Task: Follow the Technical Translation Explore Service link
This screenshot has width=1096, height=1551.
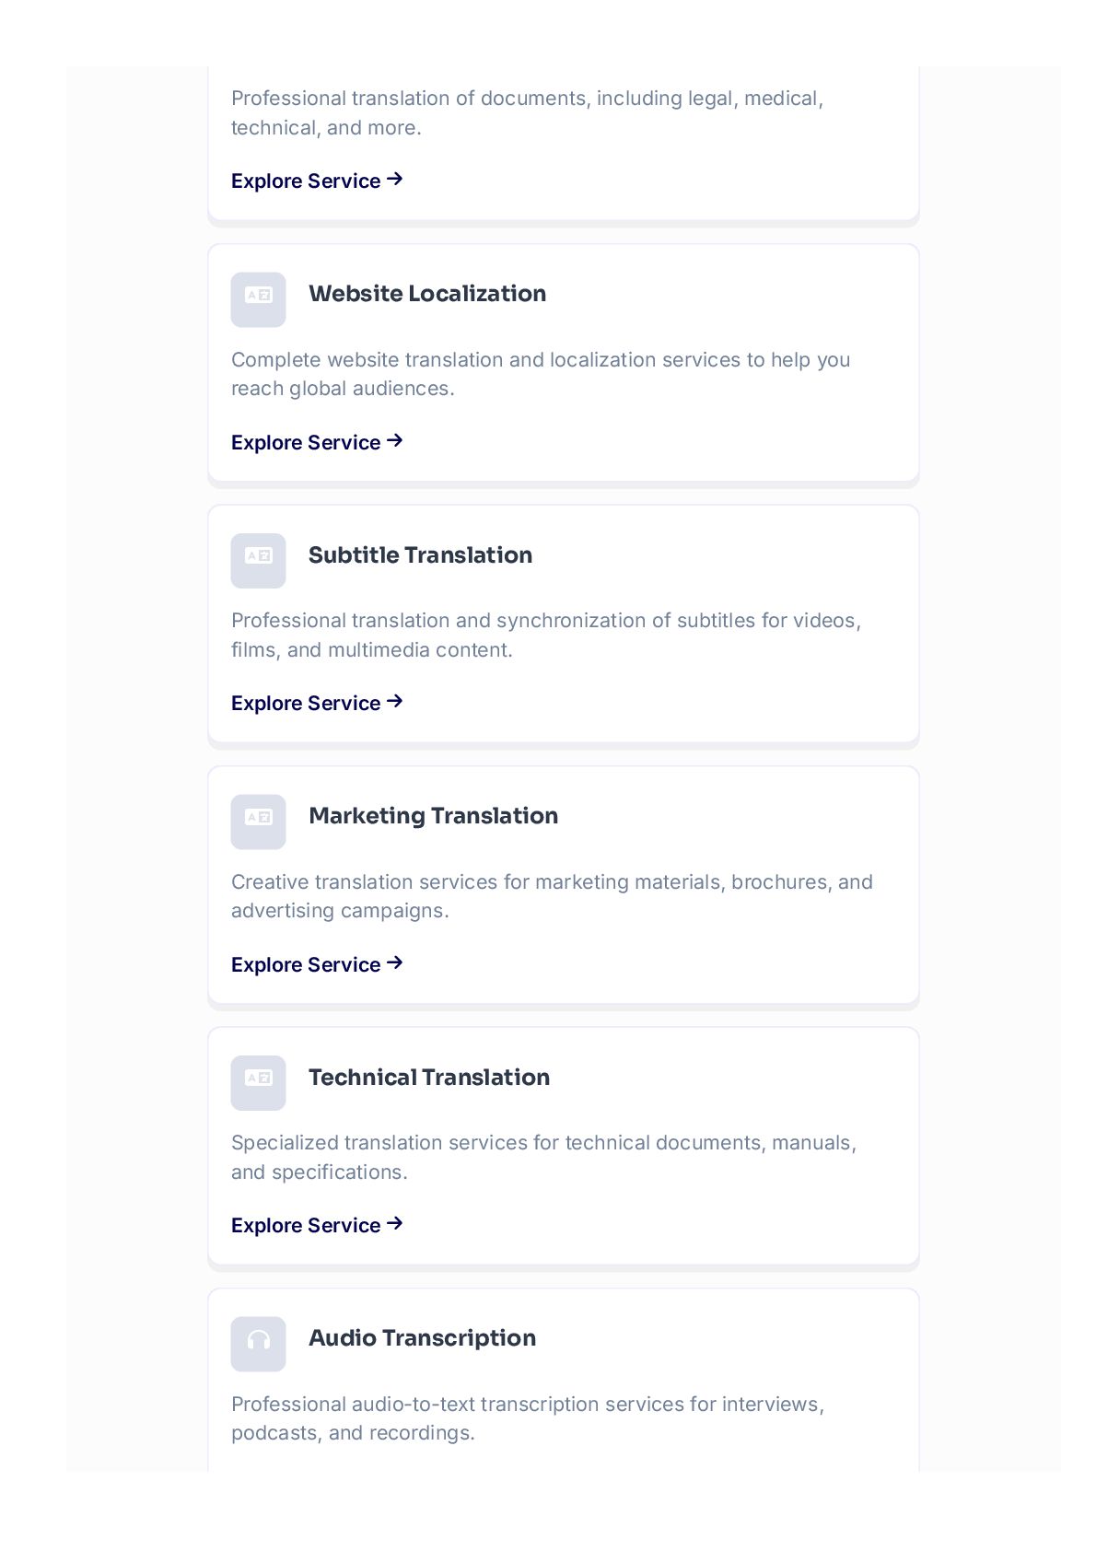Action: [x=317, y=1225]
